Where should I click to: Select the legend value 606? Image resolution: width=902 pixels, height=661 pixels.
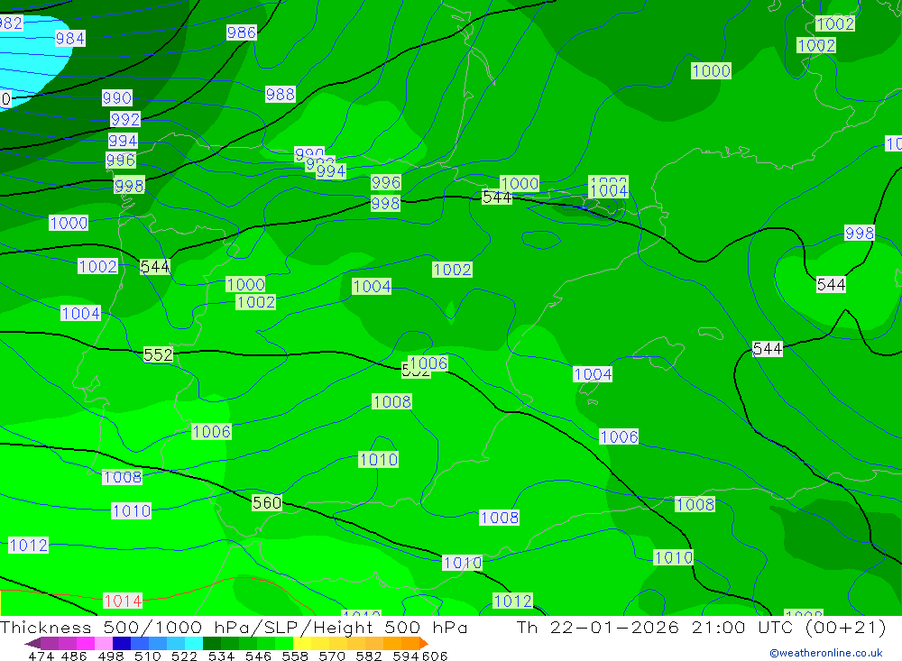click(435, 656)
